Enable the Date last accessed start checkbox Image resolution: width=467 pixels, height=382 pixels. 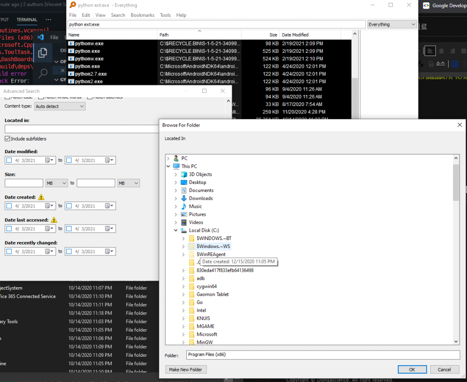pos(9,229)
